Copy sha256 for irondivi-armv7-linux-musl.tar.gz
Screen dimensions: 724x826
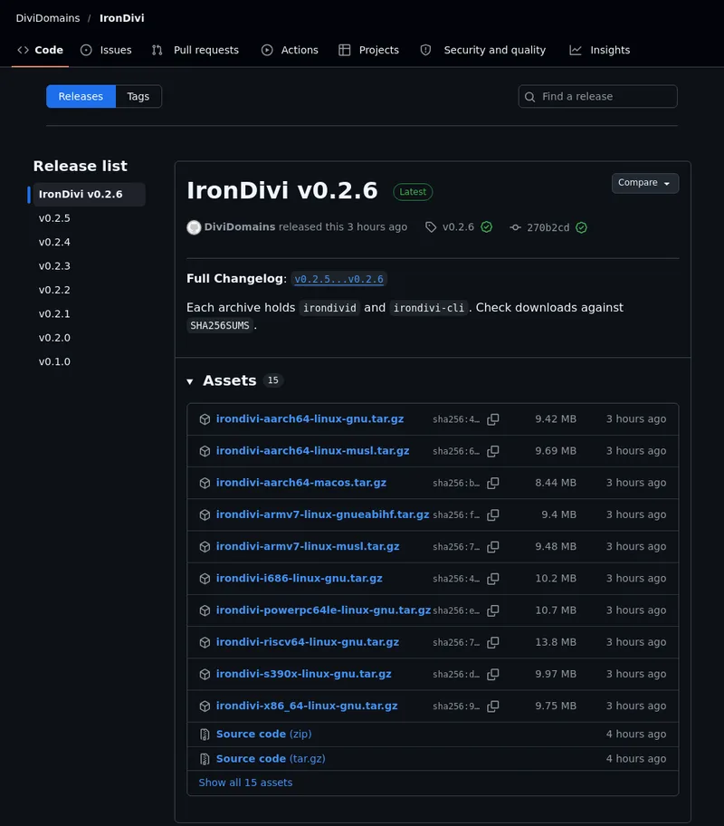click(x=493, y=547)
